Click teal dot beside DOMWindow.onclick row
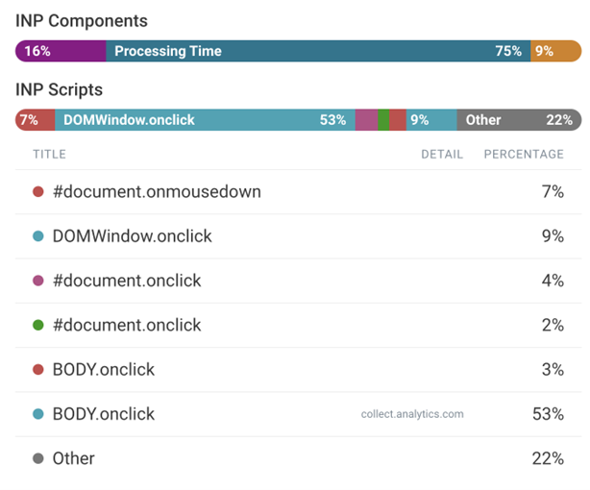Screen dimensions: 590x490 38,236
